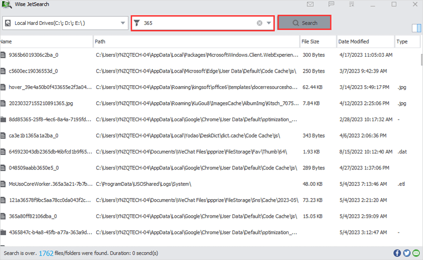The height and width of the screenshot is (260, 423).
Task: Sort results by Path column header
Action: point(196,42)
